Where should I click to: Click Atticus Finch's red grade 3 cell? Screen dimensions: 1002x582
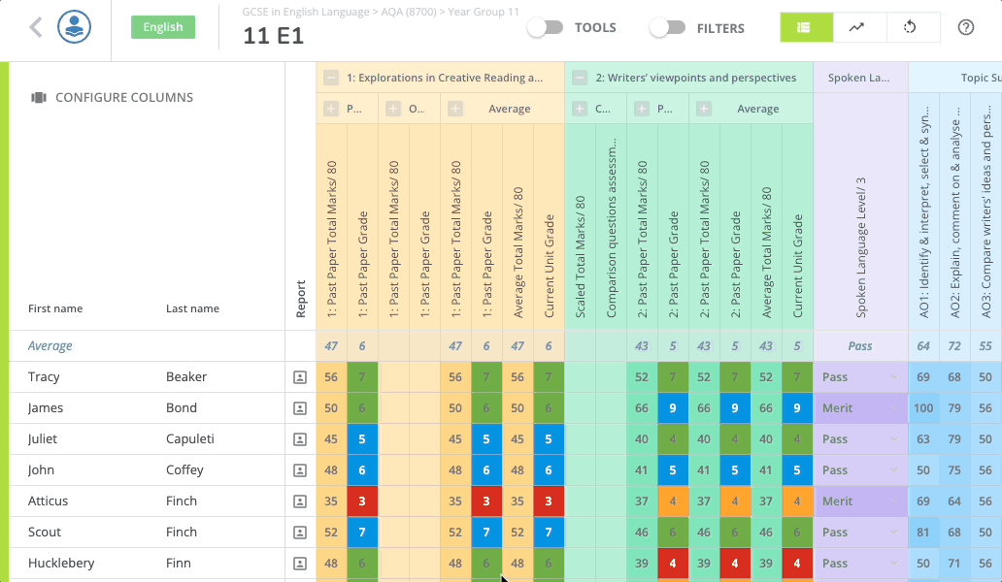click(x=362, y=501)
